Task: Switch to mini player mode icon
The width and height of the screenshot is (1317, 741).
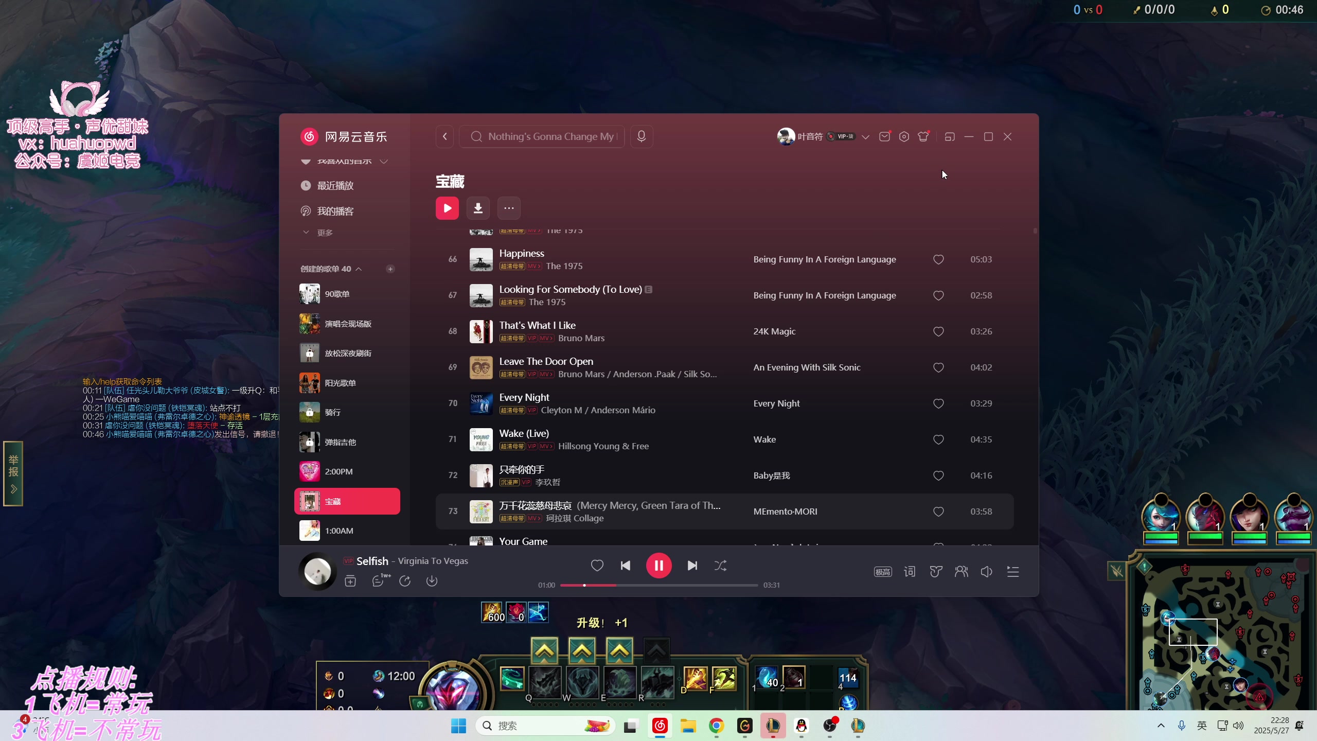Action: coord(950,136)
